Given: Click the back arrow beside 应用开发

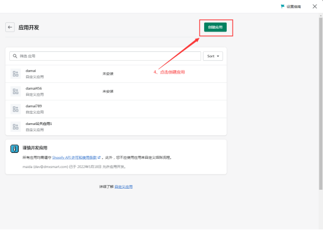Looking at the screenshot, I should [10, 27].
